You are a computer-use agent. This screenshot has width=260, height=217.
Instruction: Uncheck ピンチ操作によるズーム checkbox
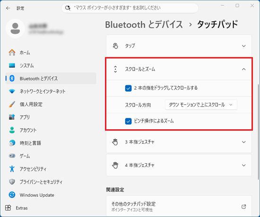coord(128,121)
